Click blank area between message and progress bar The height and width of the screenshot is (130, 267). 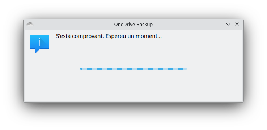[133, 53]
